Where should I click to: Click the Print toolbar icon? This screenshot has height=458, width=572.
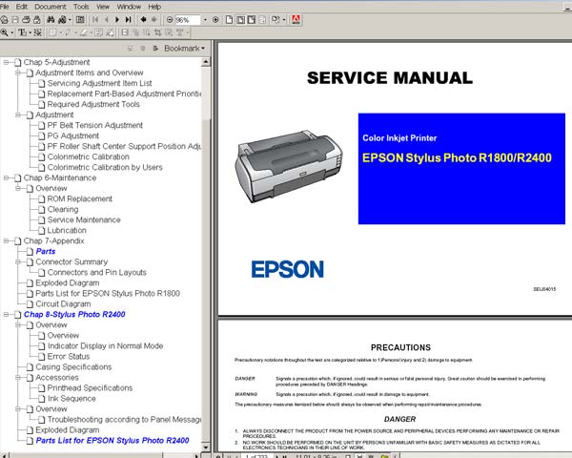point(27,20)
